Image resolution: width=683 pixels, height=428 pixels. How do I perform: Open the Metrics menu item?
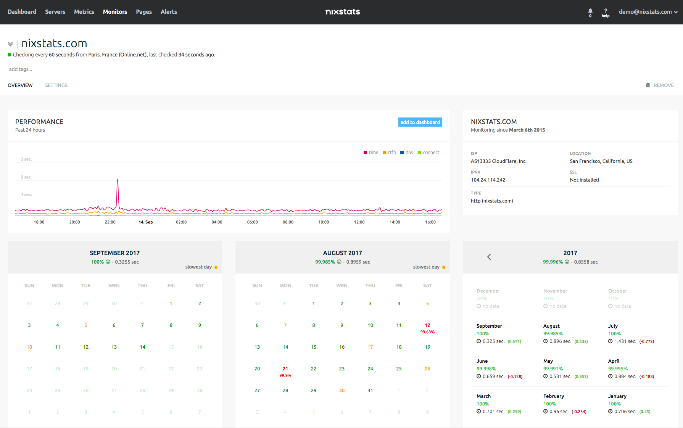pyautogui.click(x=84, y=12)
